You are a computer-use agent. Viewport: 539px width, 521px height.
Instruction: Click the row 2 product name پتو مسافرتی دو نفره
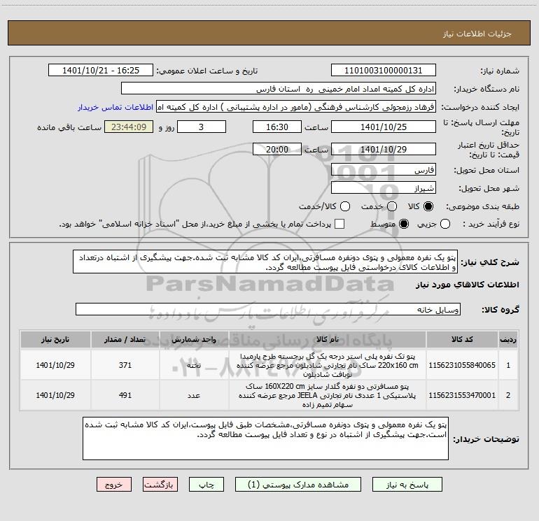(328, 395)
